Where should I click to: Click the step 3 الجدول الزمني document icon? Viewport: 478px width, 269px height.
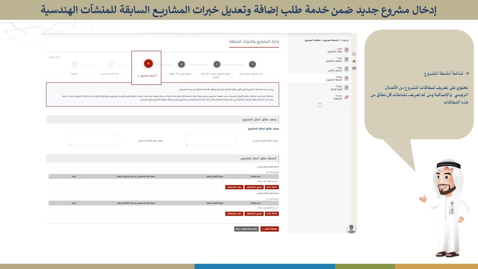click(346, 69)
